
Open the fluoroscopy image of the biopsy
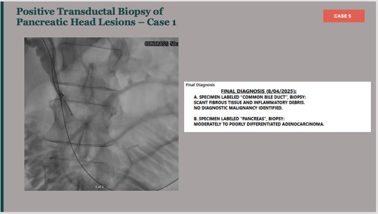click(101, 114)
